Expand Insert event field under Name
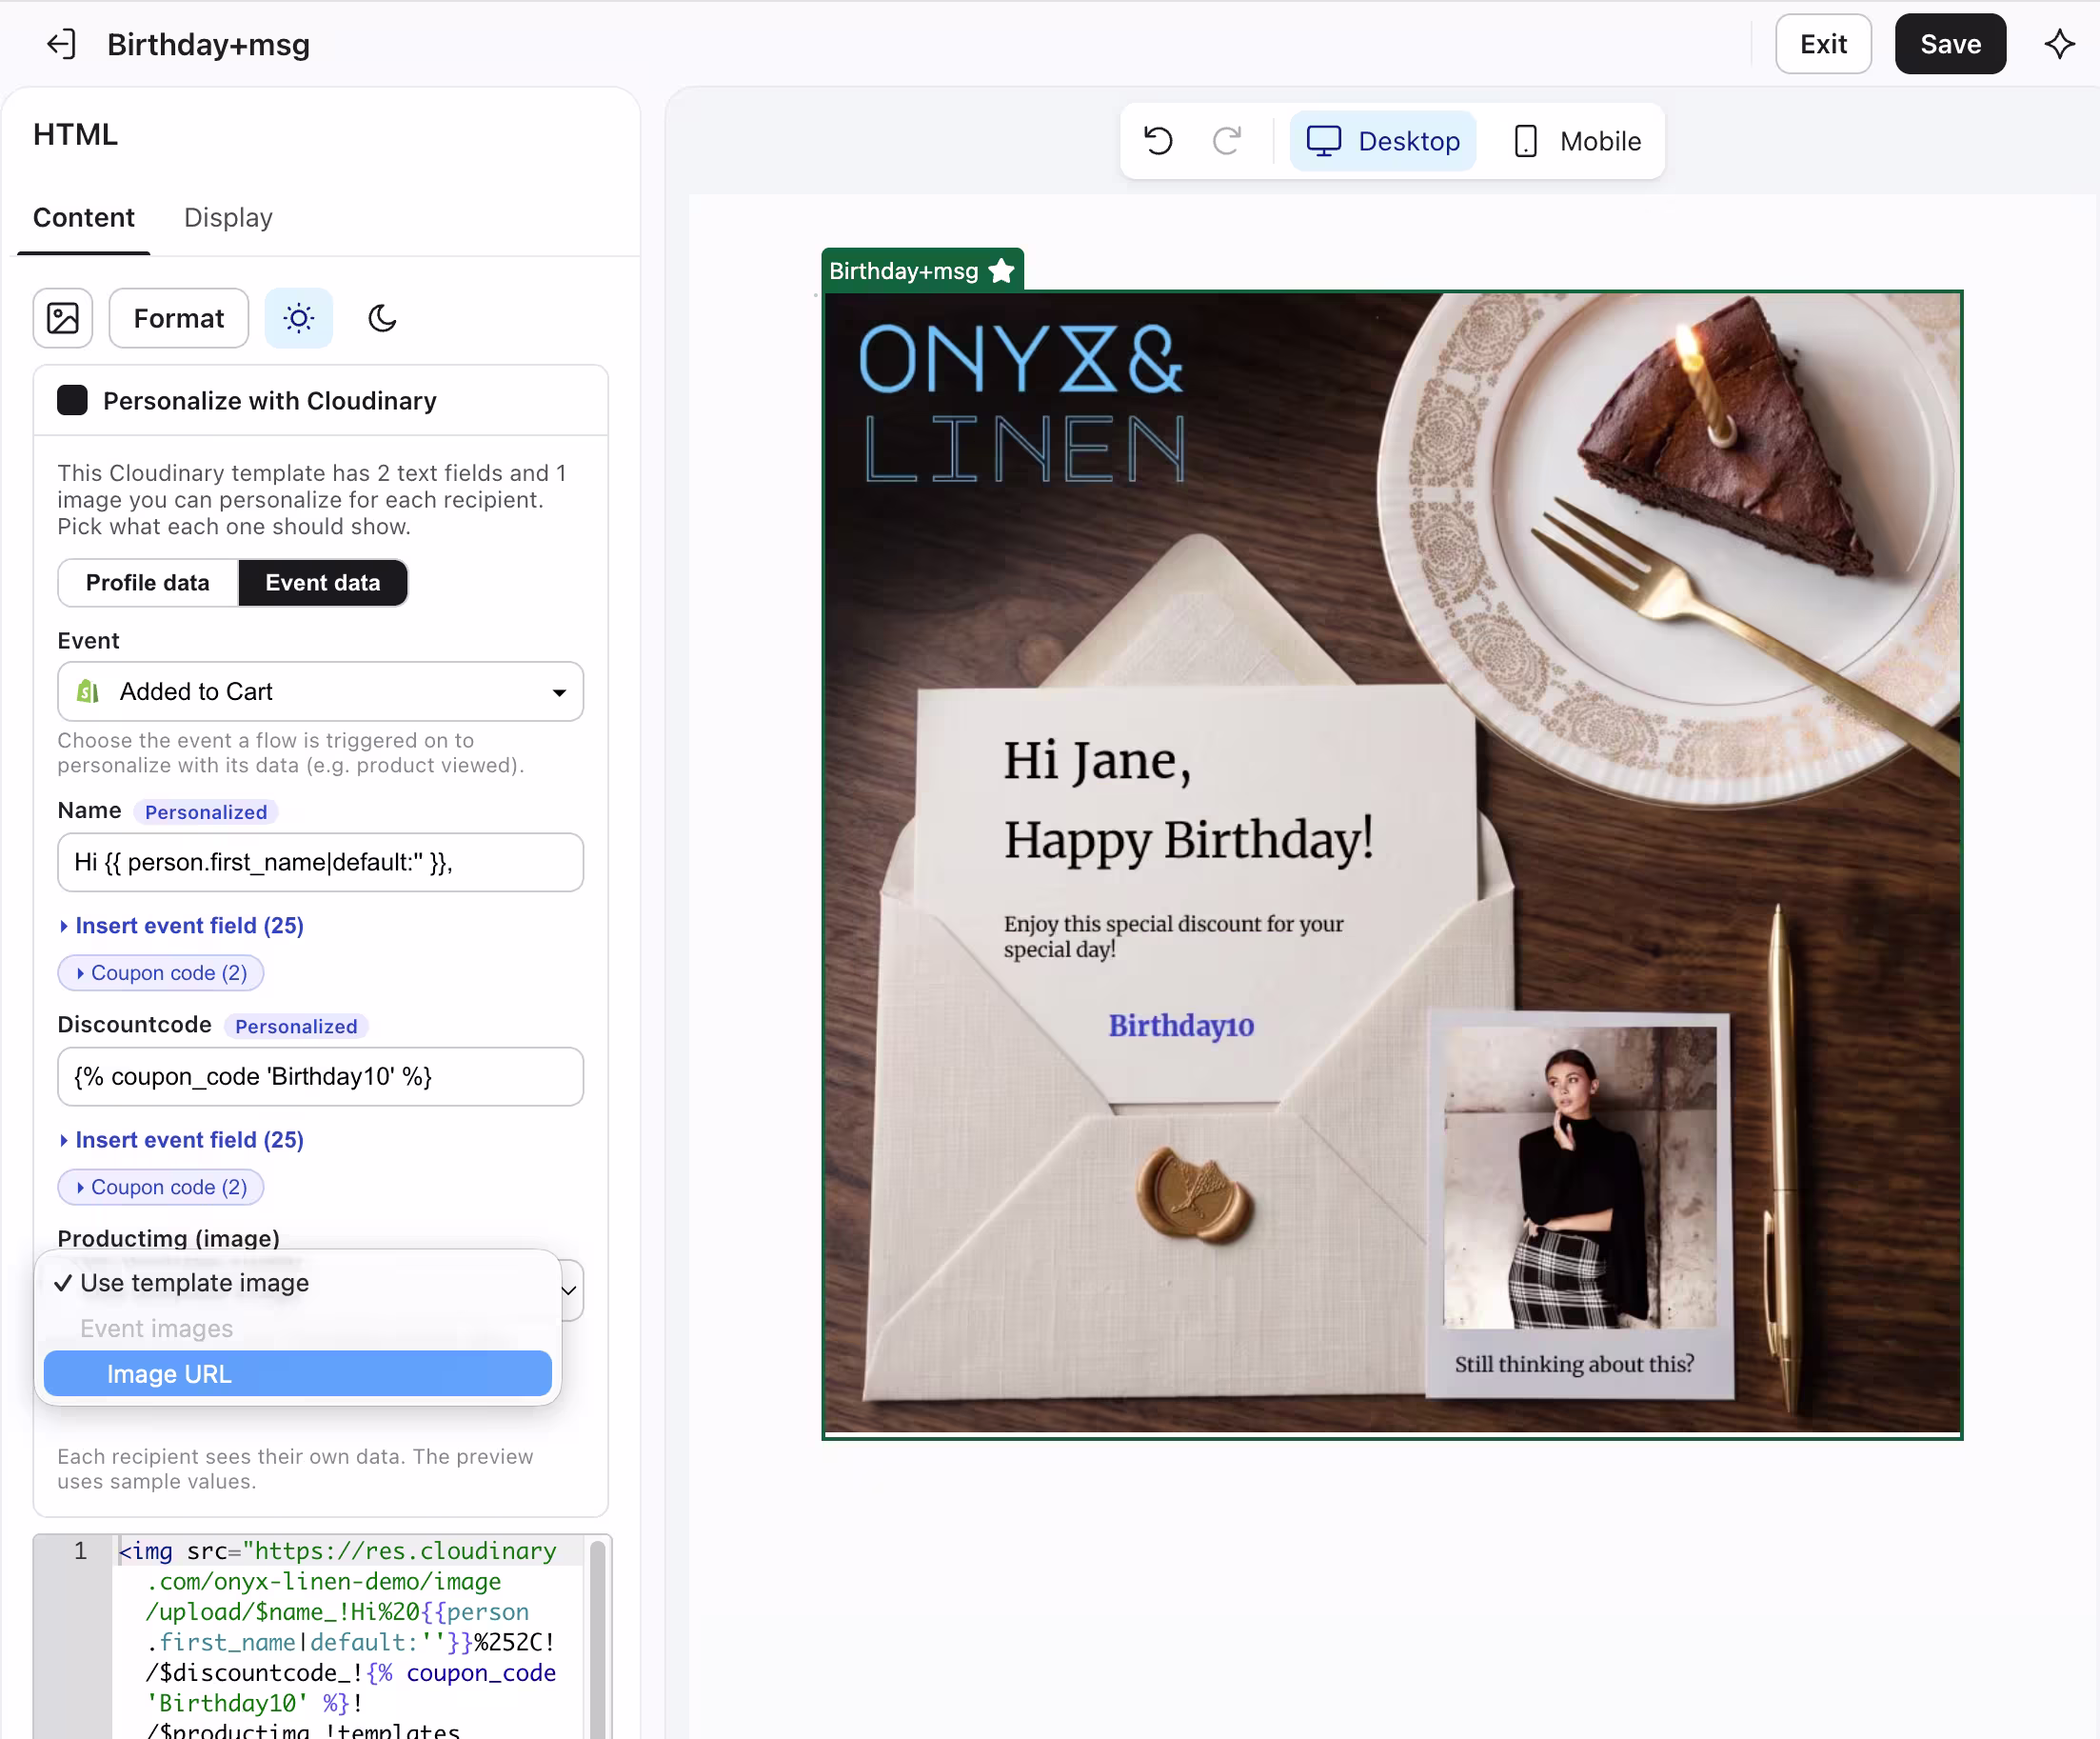 [181, 926]
